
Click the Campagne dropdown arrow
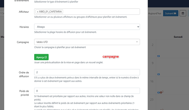[x=137, y=42]
